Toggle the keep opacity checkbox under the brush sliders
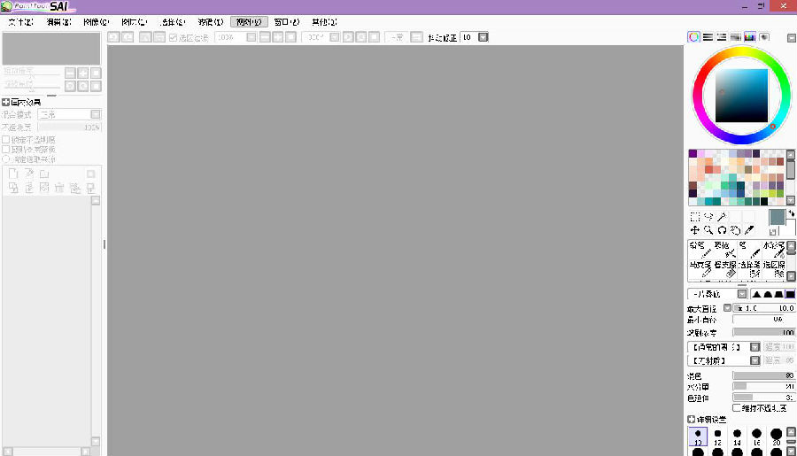The width and height of the screenshot is (797, 456). point(737,408)
